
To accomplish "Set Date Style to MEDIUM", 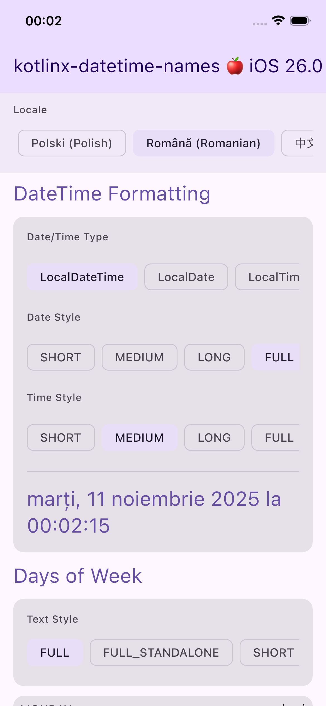I will coord(139,357).
